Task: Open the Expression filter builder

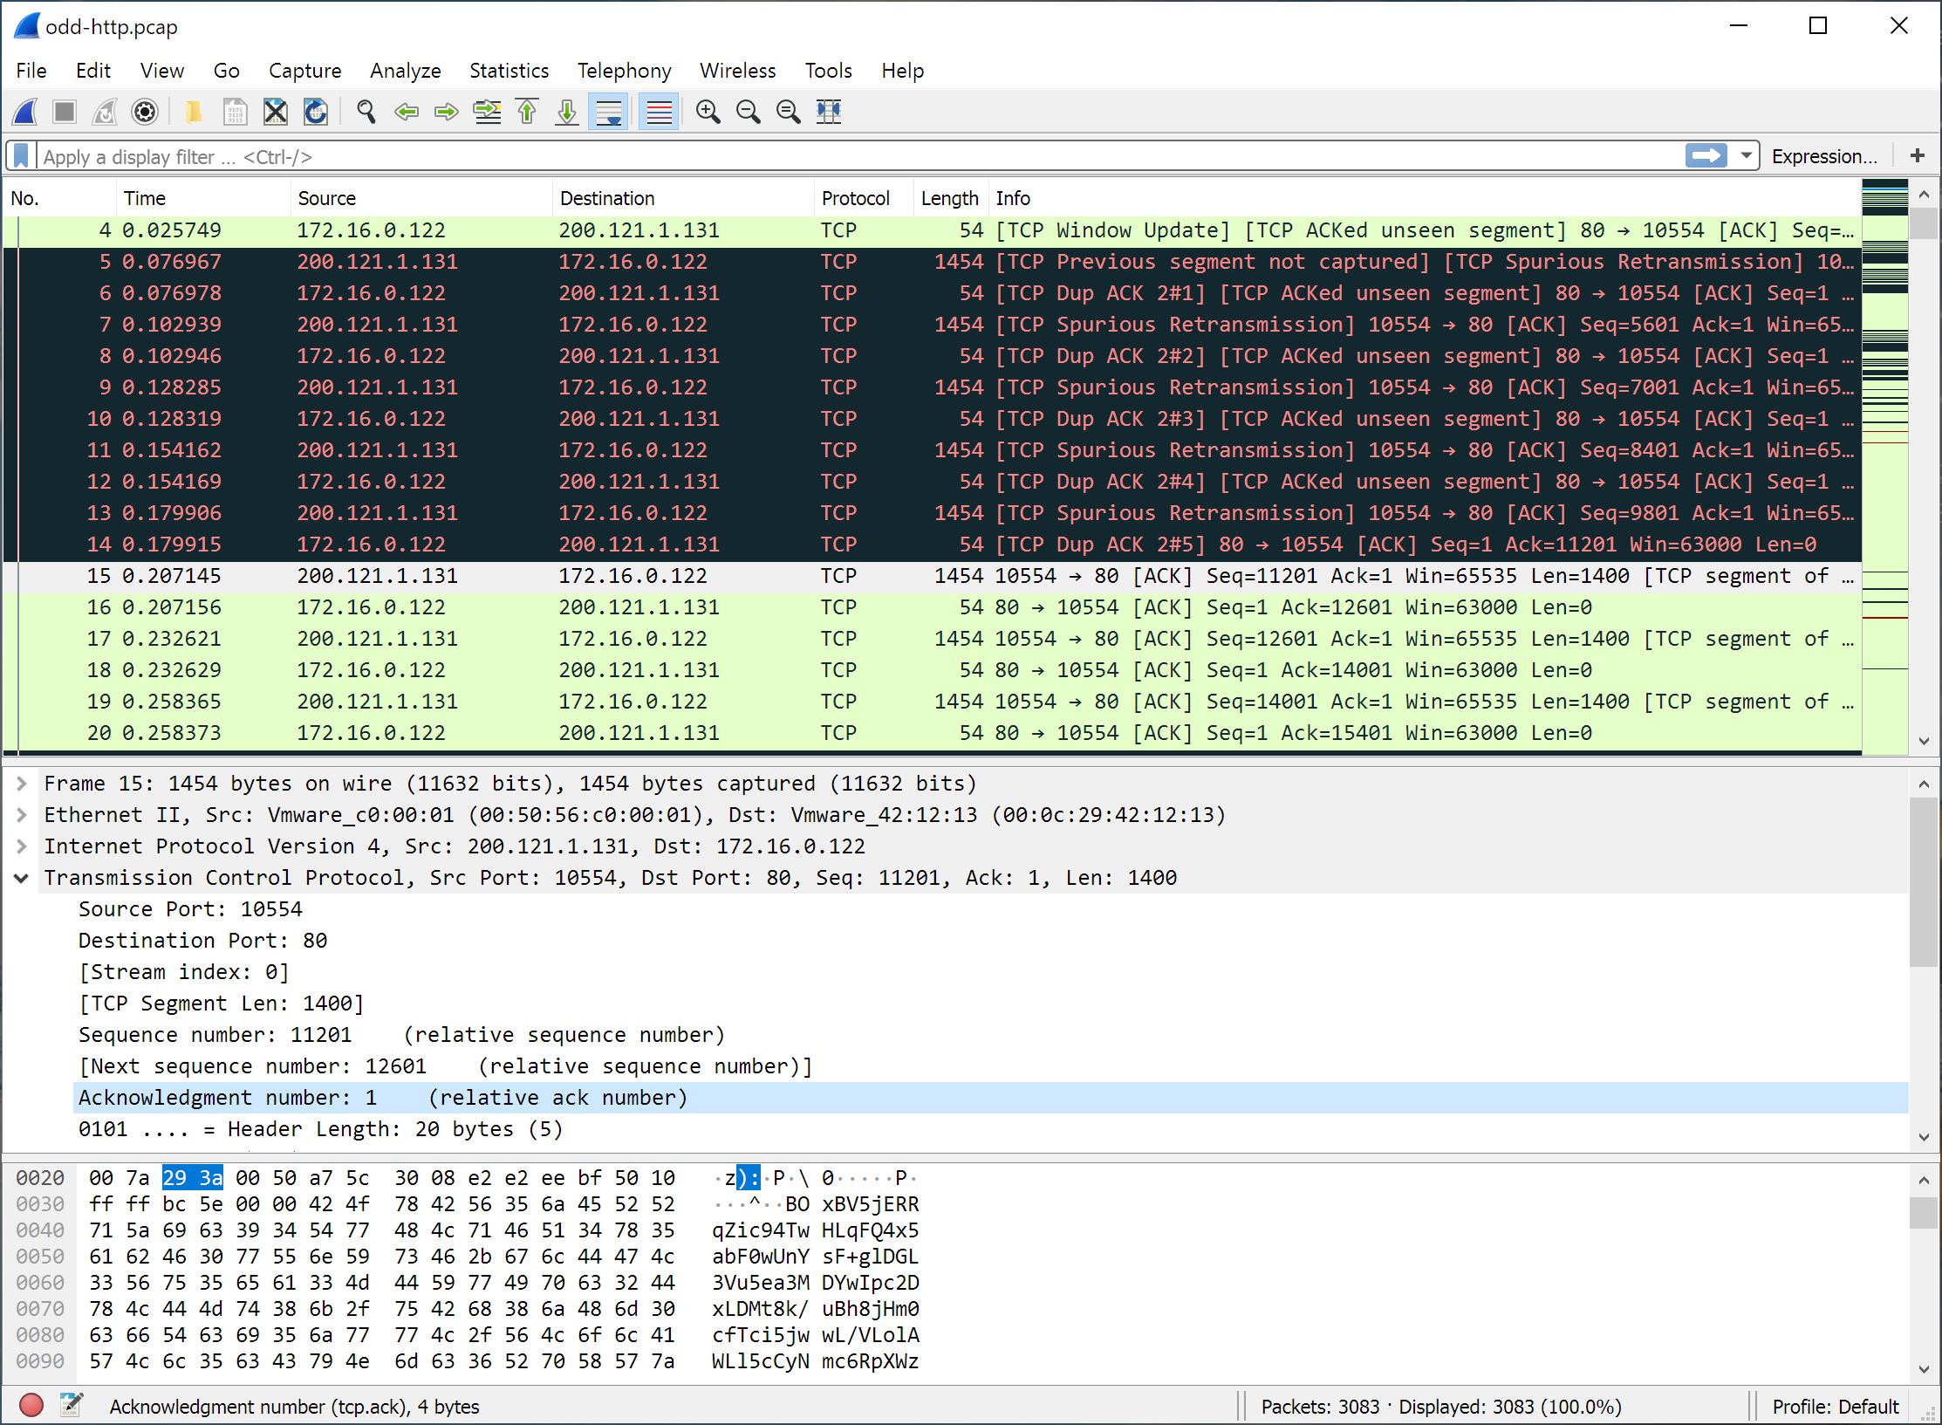Action: [1825, 155]
